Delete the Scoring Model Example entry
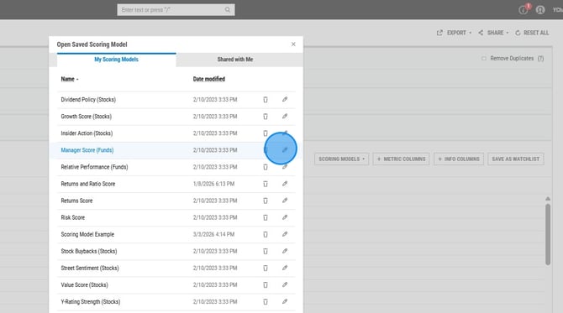 click(x=266, y=234)
